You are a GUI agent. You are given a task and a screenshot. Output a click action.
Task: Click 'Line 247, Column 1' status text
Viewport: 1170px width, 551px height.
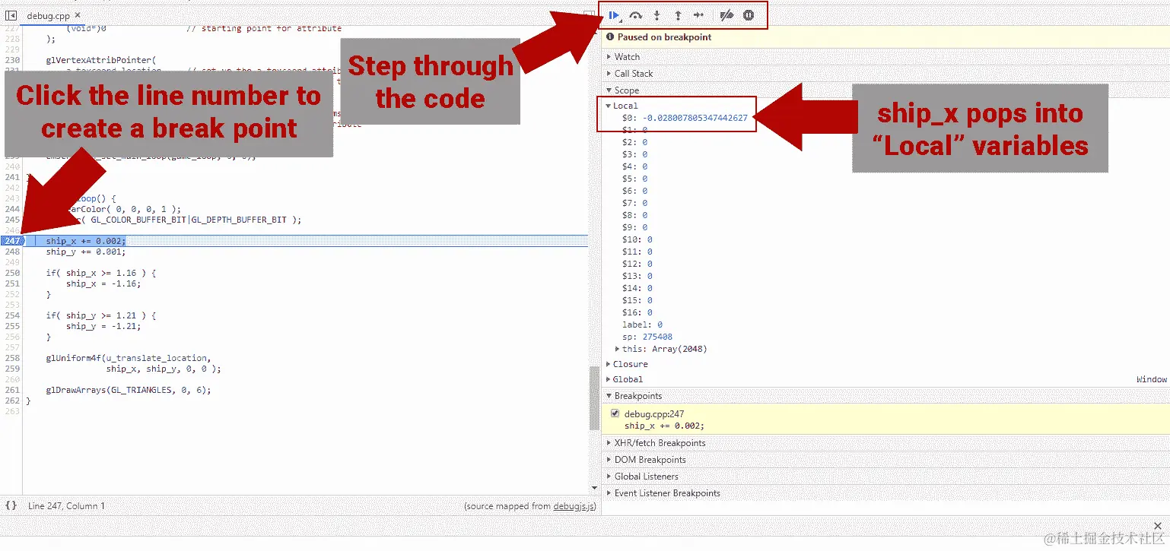[67, 506]
